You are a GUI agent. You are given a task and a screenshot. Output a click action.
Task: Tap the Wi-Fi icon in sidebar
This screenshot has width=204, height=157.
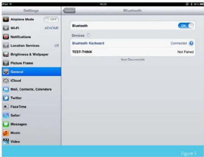pos(6,28)
